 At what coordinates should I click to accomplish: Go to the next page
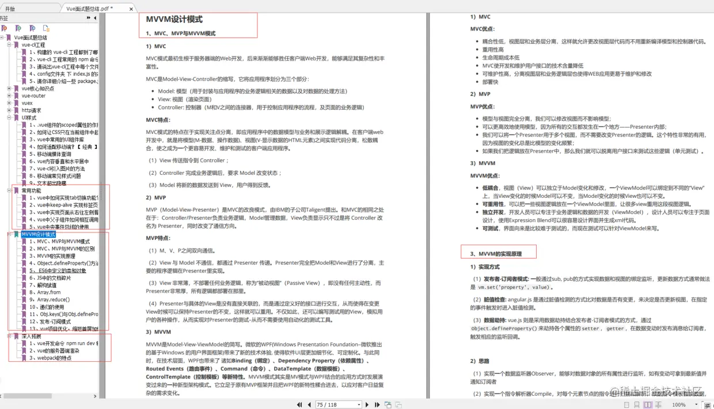(367, 404)
